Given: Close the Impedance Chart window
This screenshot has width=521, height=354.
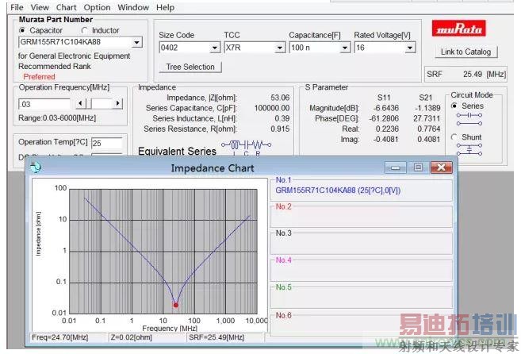Looking at the screenshot, I should coord(441,167).
